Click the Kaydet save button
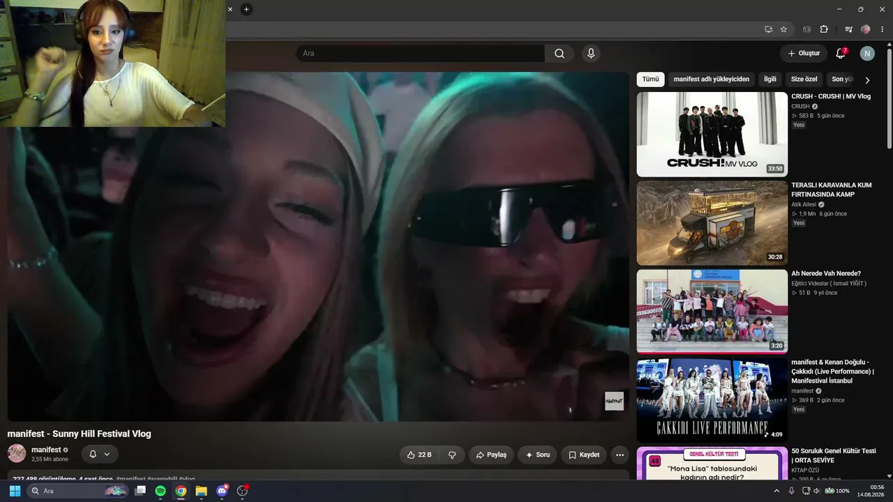Screen dimensions: 893x502 (584, 455)
